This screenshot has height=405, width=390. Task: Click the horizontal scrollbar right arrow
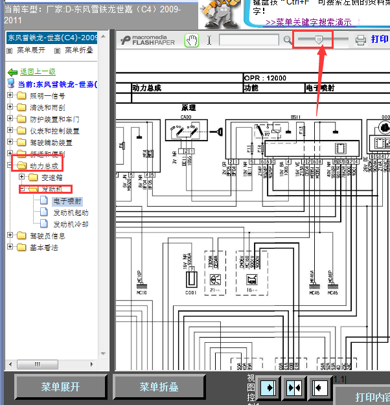[91, 364]
